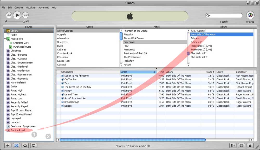
Task: Sort by the Artist column header
Action: 138,72
